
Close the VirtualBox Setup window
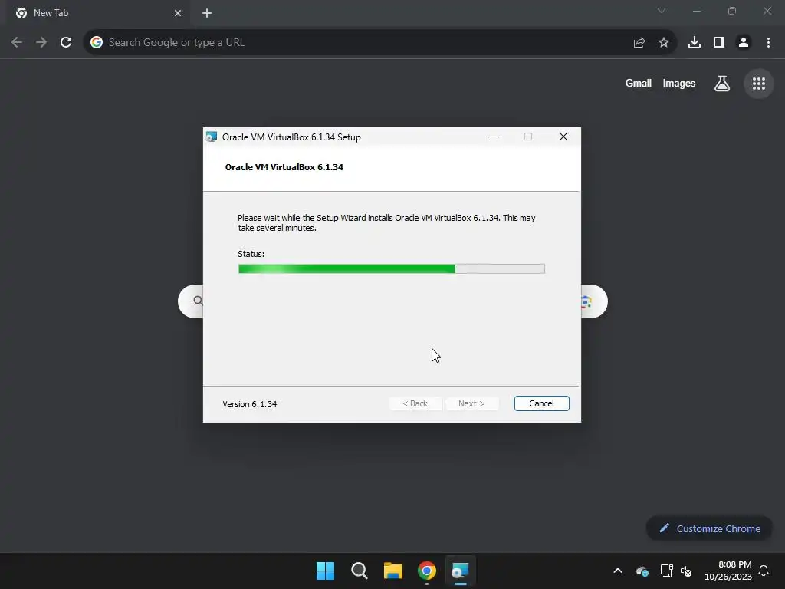coord(563,137)
